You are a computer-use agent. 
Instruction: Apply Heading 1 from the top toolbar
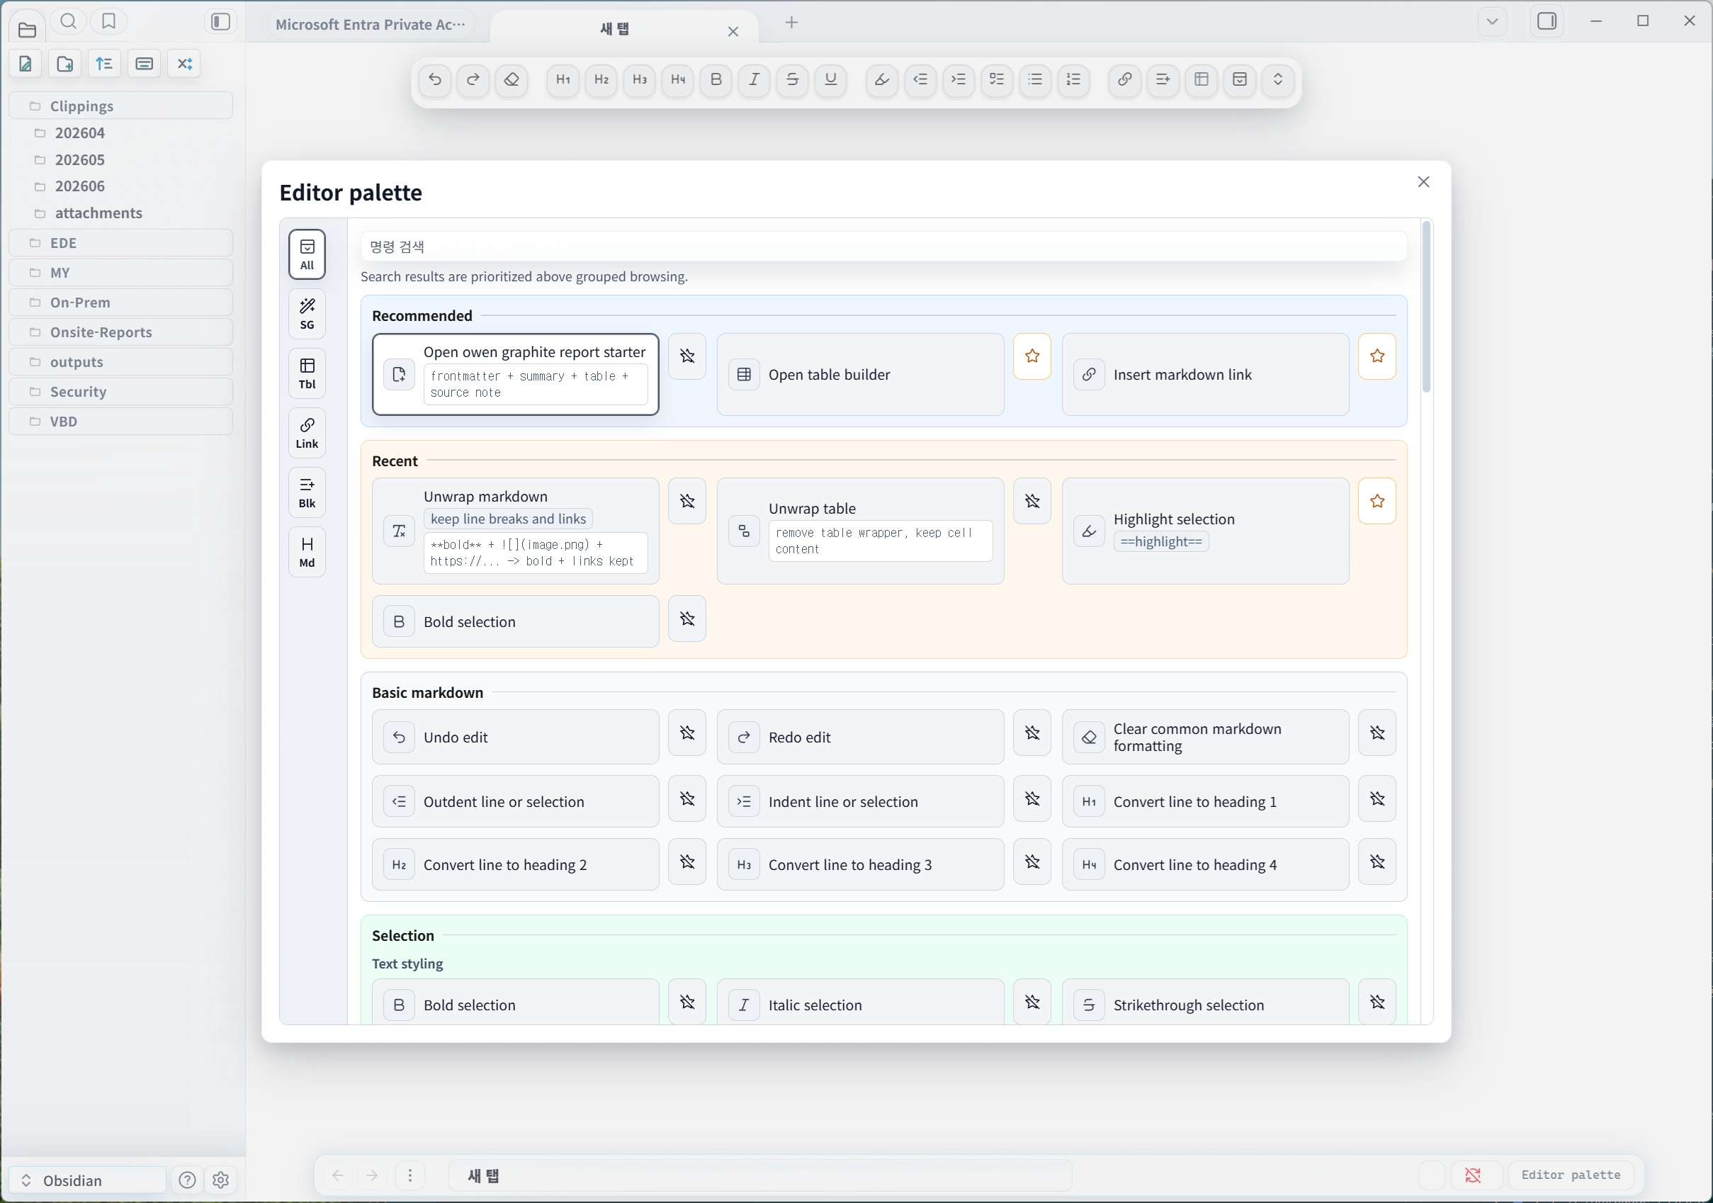pos(563,79)
